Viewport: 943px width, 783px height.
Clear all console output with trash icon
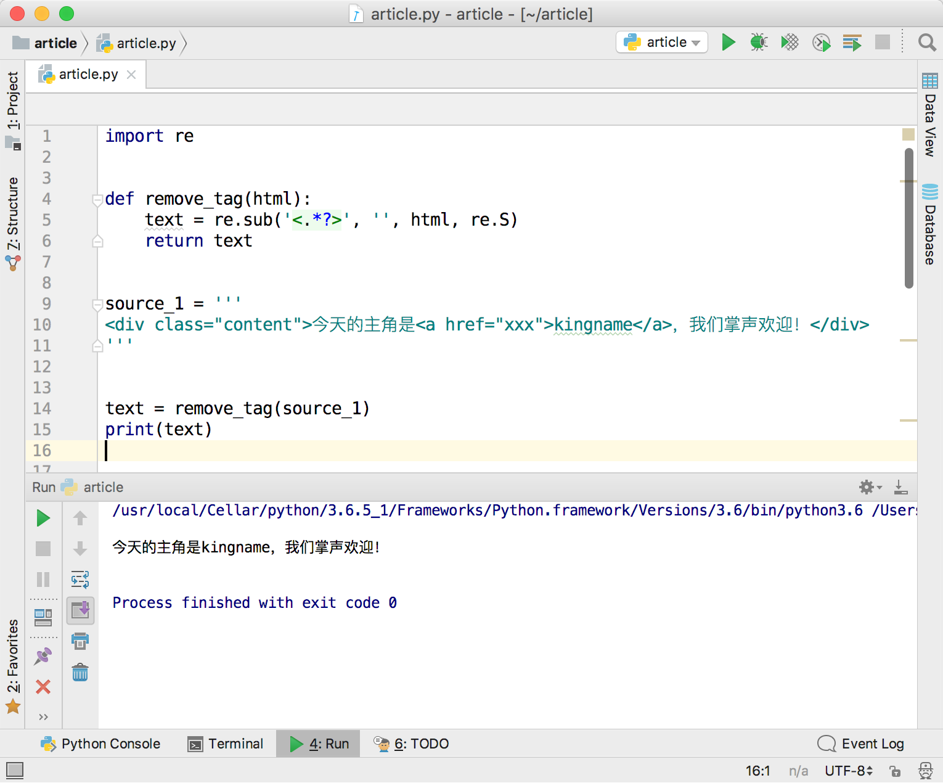click(x=80, y=672)
